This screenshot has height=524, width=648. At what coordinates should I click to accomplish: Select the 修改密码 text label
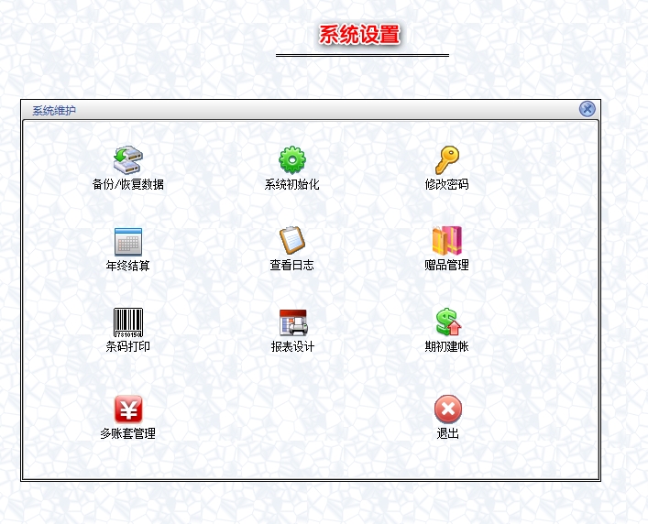pos(447,184)
